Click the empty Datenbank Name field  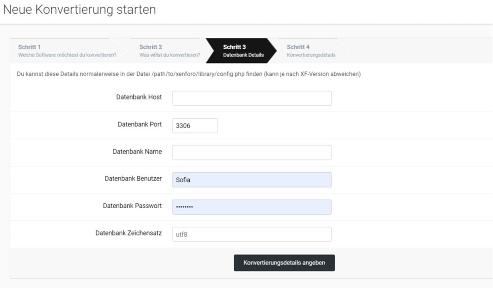[x=251, y=152]
